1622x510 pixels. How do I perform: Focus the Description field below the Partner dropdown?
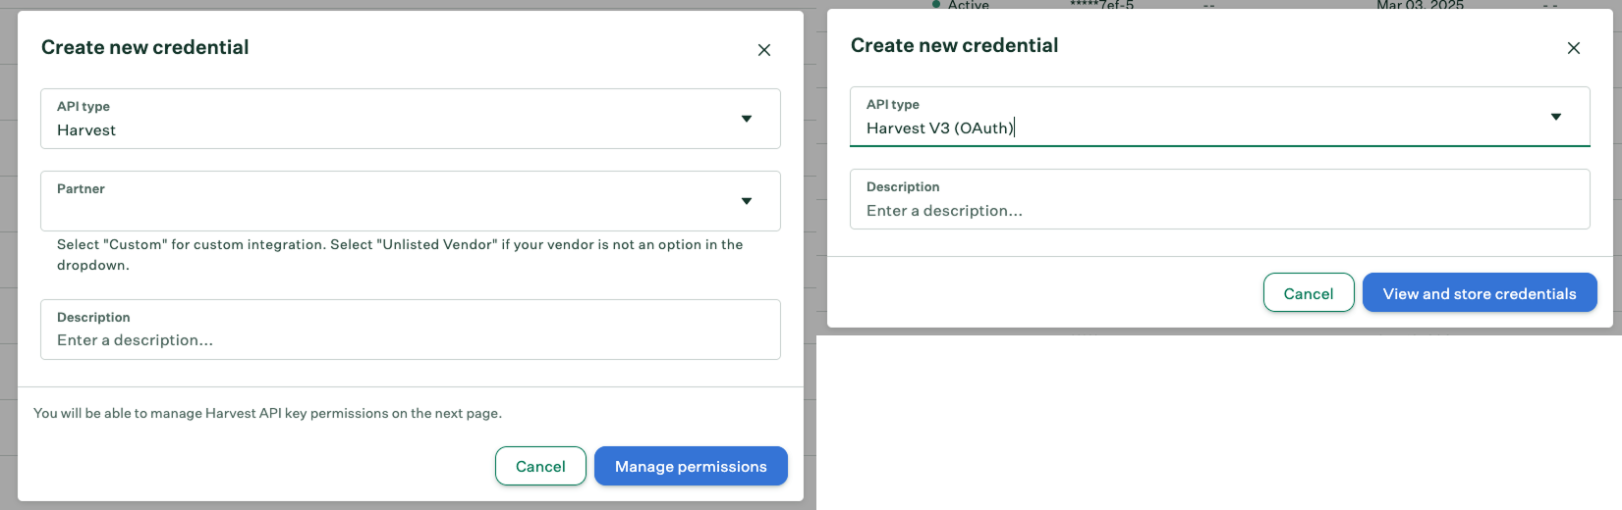pos(410,339)
